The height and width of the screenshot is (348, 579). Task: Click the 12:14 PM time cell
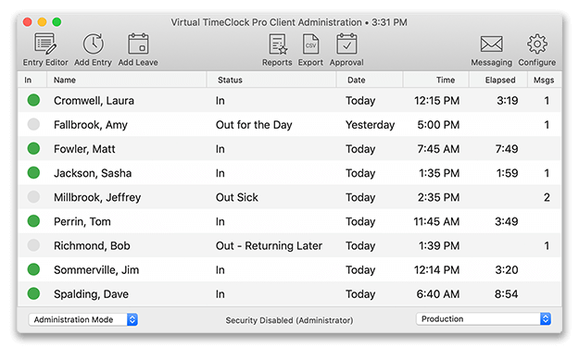437,270
